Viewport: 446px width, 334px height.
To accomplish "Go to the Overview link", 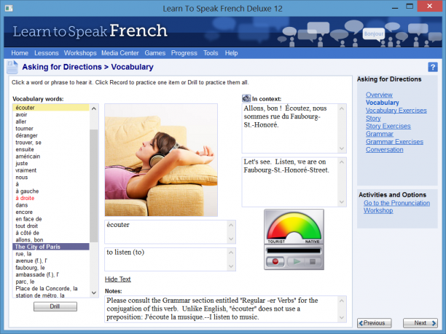I will (379, 95).
